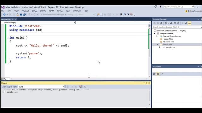Toggle a bookmark on the current line
202x113 pixels.
121,15
